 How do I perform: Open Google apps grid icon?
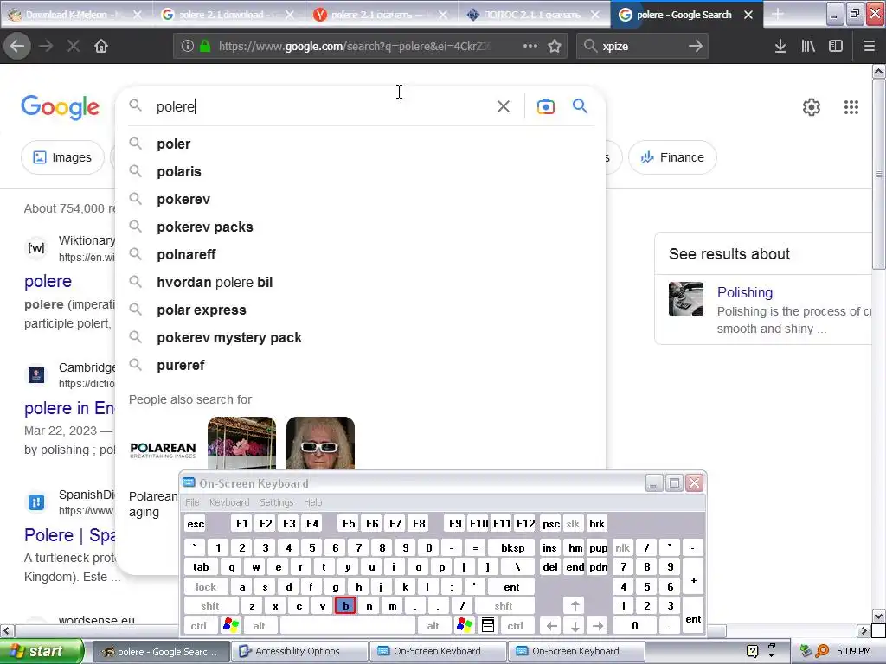tap(851, 106)
